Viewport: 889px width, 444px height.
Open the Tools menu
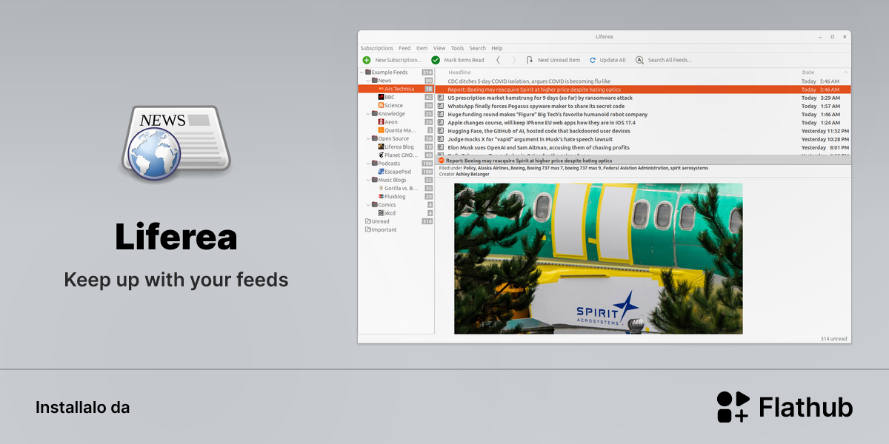(458, 48)
